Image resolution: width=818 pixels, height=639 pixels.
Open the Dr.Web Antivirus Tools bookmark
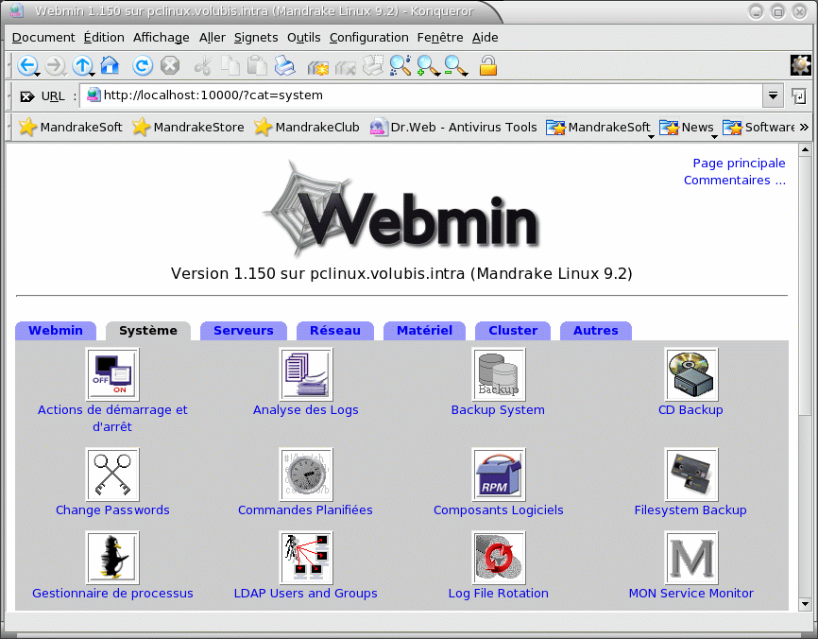click(452, 128)
